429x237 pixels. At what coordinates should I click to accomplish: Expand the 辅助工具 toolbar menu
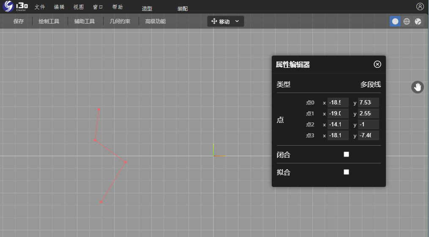(x=84, y=21)
